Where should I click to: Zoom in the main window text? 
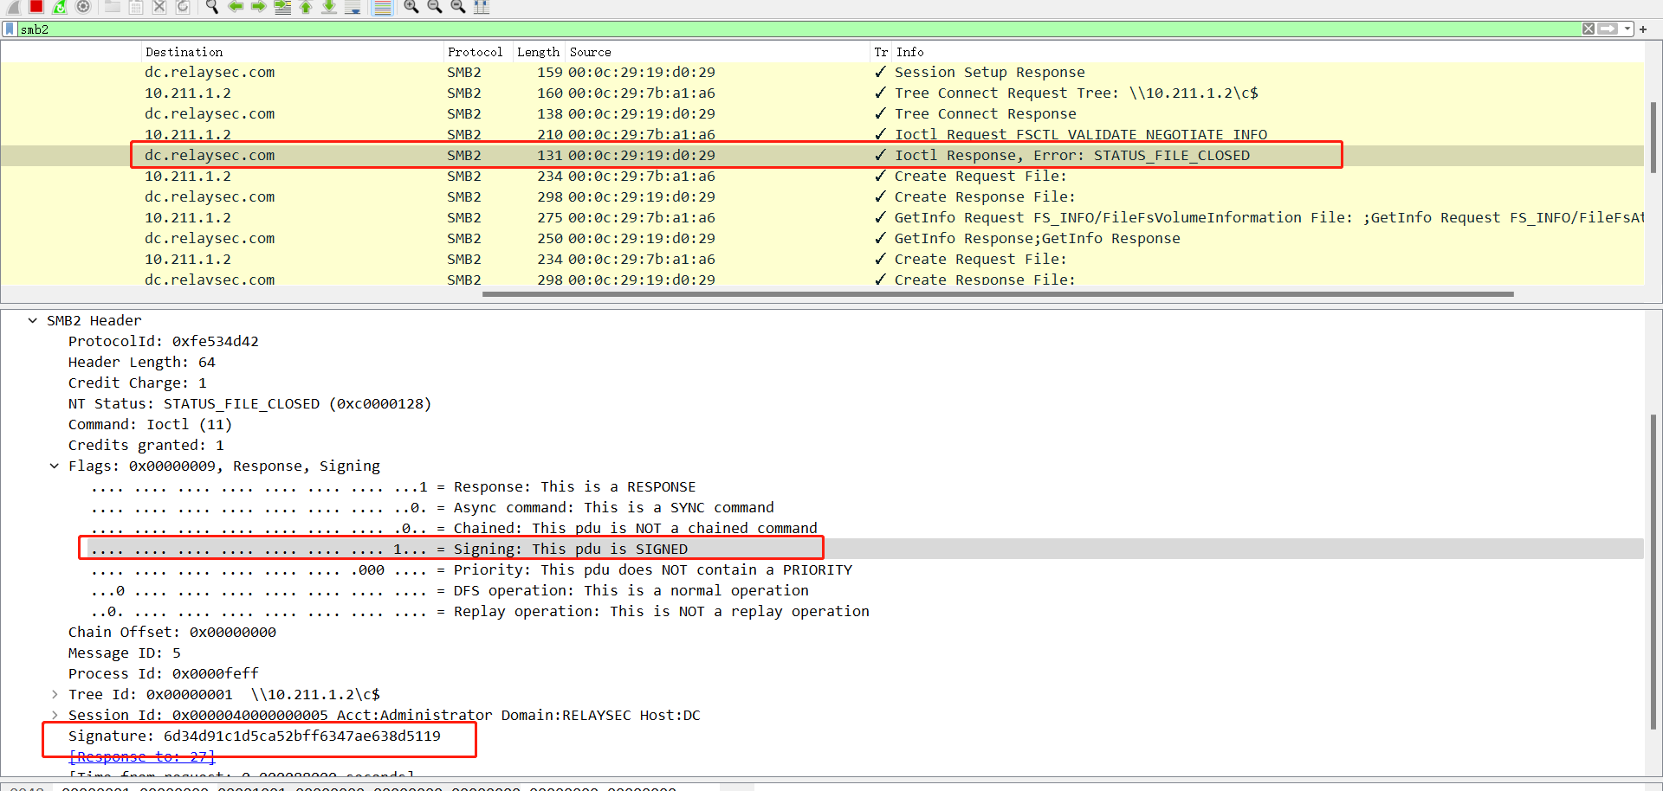click(x=411, y=6)
